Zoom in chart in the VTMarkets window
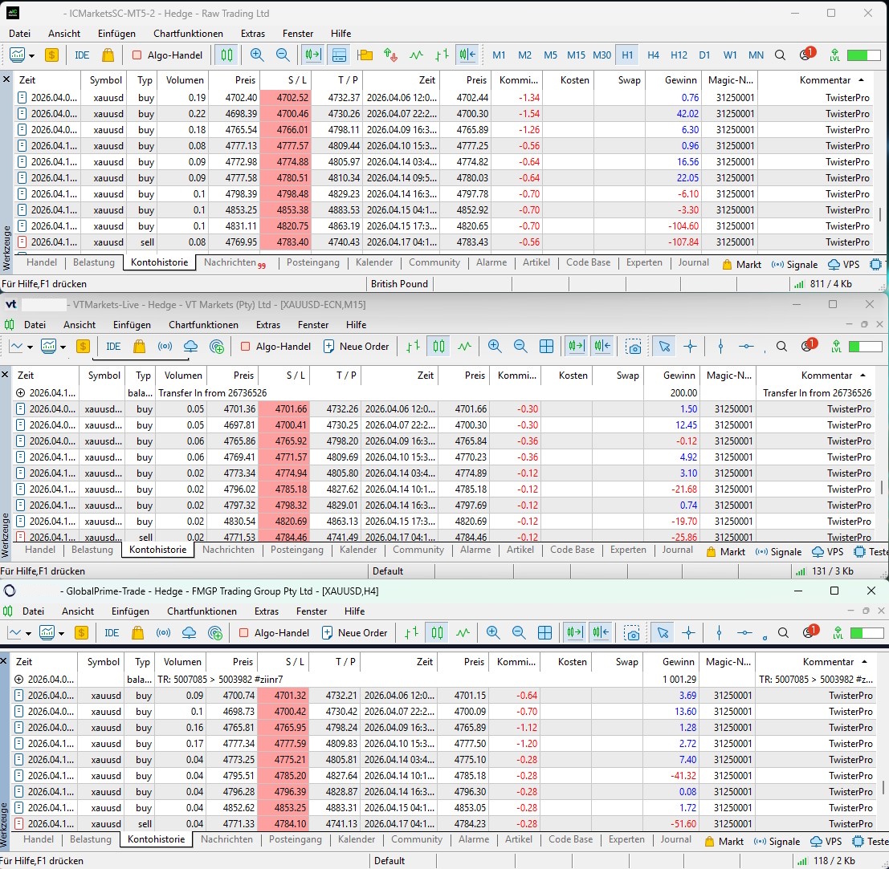This screenshot has width=889, height=869. (x=495, y=346)
